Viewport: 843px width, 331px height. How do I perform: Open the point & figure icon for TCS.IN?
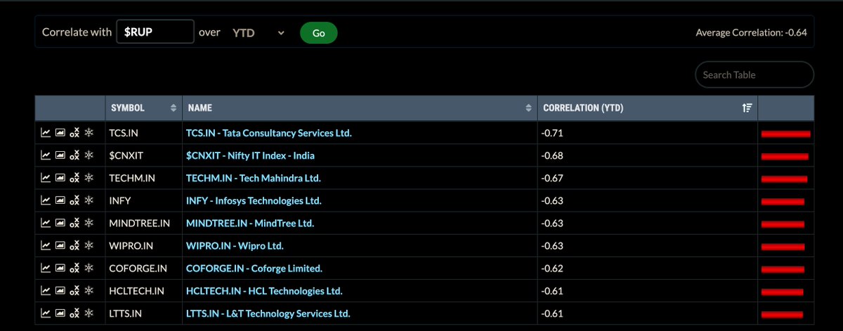coord(74,133)
